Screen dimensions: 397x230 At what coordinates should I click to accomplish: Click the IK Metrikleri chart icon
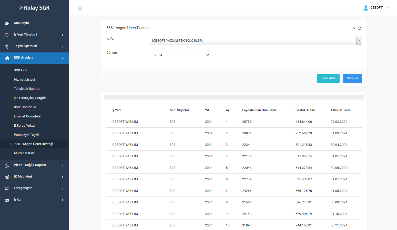7,177
